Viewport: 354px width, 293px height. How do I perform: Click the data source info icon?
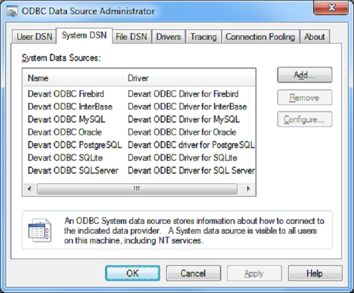click(40, 230)
